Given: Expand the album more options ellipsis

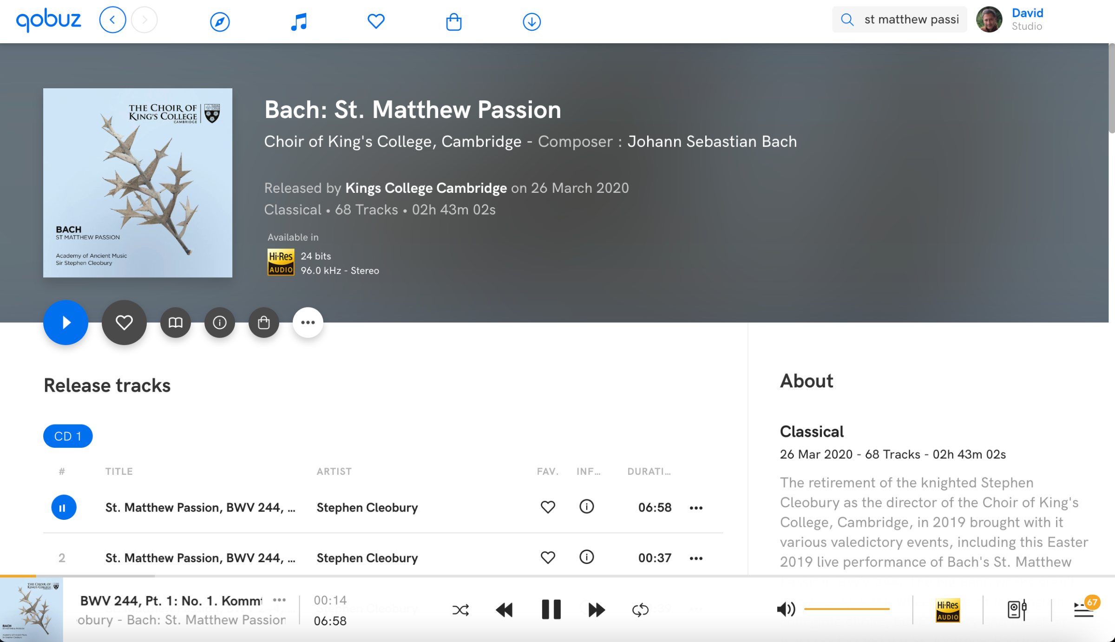Looking at the screenshot, I should tap(308, 322).
